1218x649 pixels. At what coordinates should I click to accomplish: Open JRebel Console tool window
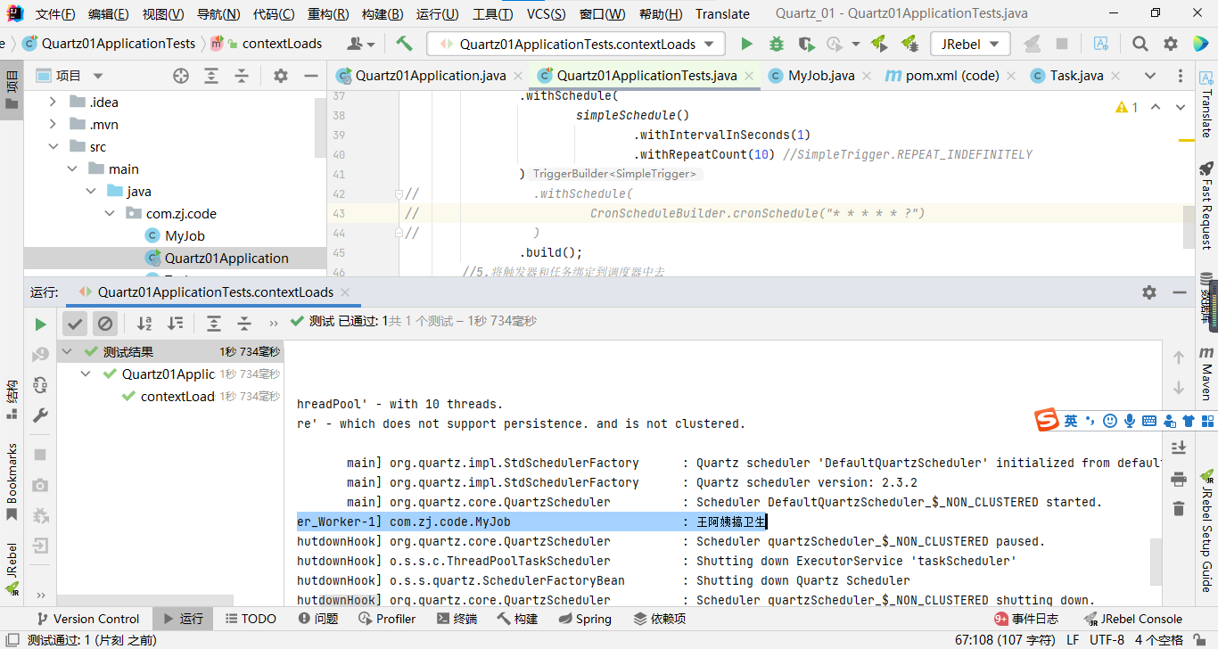pyautogui.click(x=1132, y=619)
